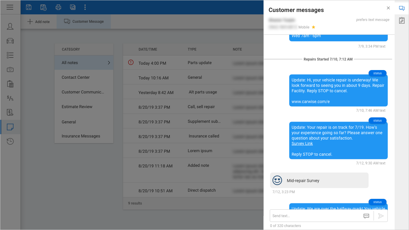Click Add note button
This screenshot has height=230, width=409.
tap(38, 22)
